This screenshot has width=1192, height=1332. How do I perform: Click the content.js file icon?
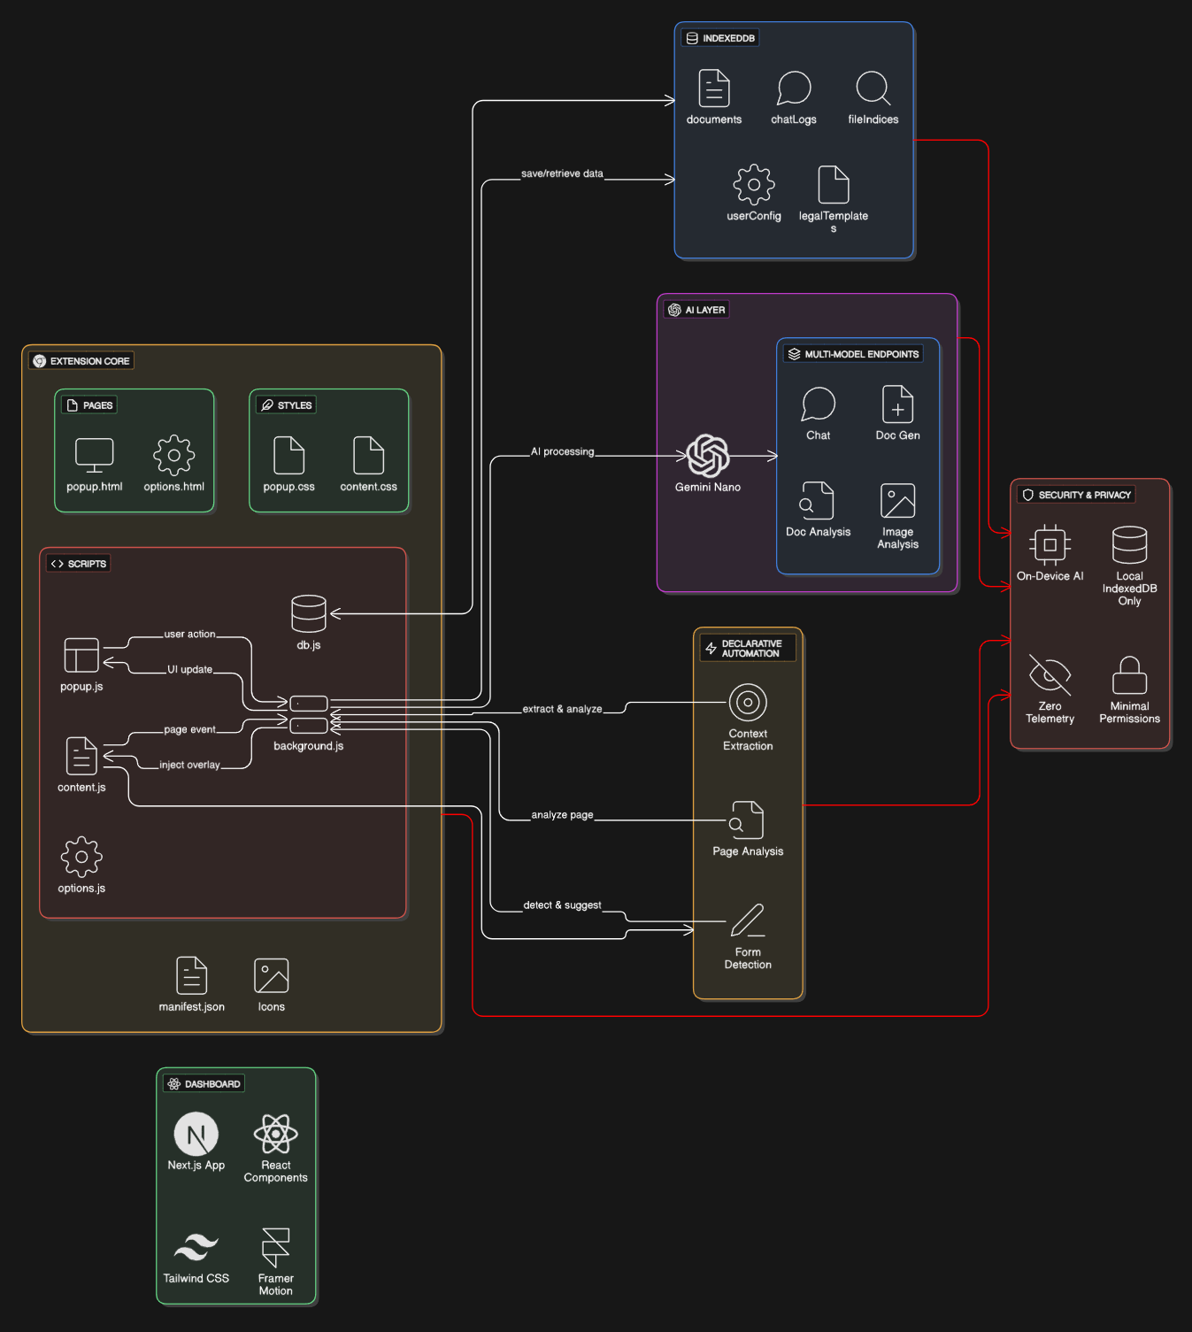[x=81, y=757]
